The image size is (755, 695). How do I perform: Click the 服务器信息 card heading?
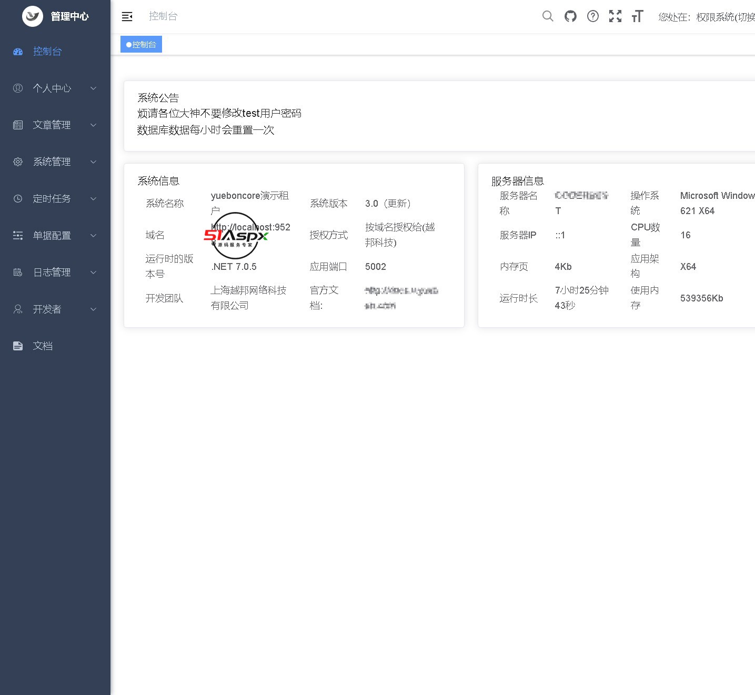pos(518,181)
